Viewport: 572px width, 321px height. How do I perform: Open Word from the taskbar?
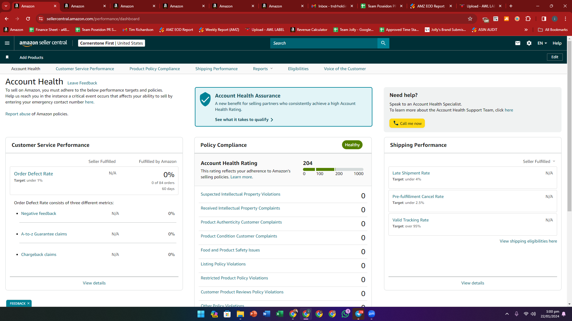coord(267,314)
